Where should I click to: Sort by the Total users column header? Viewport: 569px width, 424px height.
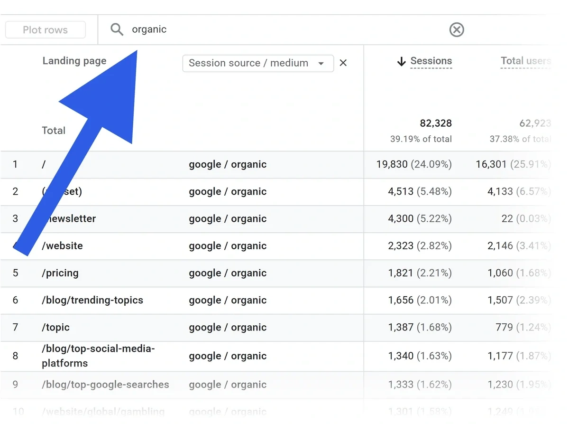(x=525, y=61)
